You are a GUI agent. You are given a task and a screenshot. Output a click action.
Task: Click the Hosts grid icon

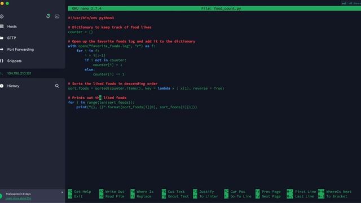coord(2,27)
